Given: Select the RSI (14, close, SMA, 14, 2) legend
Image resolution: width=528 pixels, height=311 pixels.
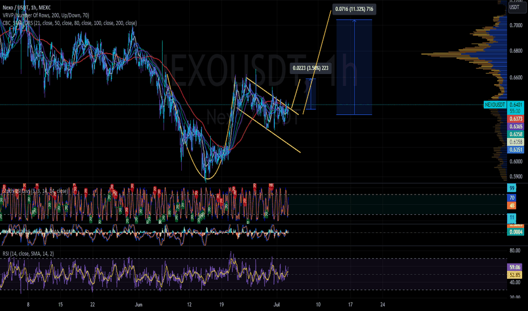Looking at the screenshot, I should coord(28,253).
